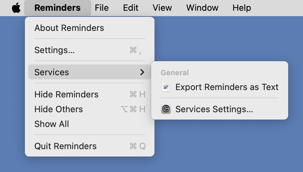Select Hide Reminders

[67, 94]
